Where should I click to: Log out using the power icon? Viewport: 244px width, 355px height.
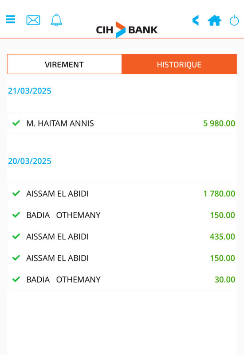tap(234, 20)
